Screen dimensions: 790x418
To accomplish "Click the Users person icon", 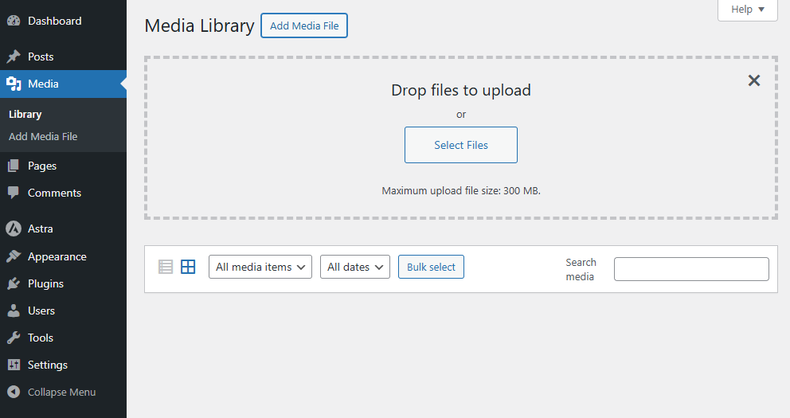I will 14,311.
